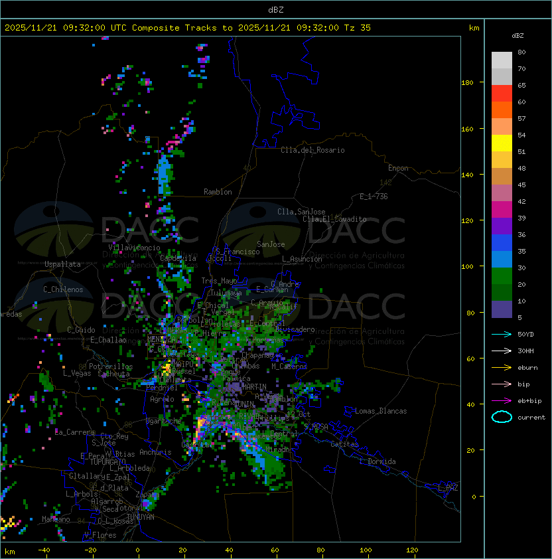The width and height of the screenshot is (552, 559).
Task: Pick the magenta 39-42 dBZ swatch
Action: click(x=502, y=209)
